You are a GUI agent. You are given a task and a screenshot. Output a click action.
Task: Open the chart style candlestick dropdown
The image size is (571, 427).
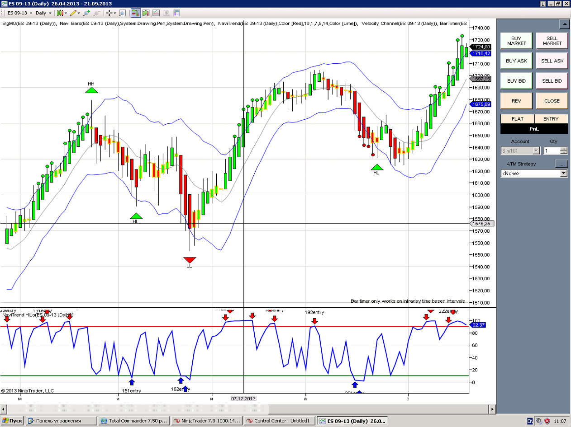pos(61,13)
